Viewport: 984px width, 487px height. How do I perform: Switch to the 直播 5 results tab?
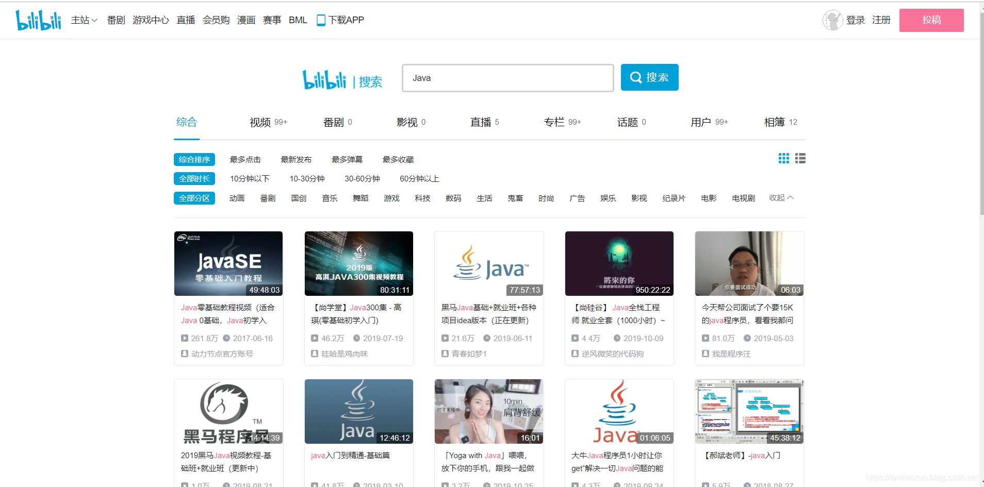485,122
